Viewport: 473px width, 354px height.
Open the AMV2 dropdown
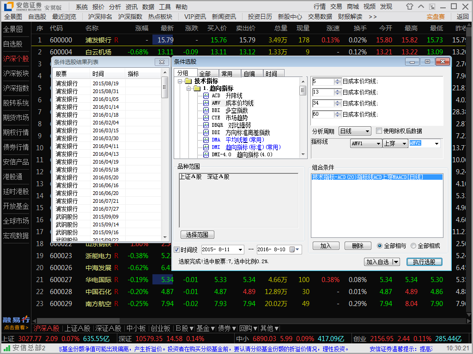tap(437, 144)
